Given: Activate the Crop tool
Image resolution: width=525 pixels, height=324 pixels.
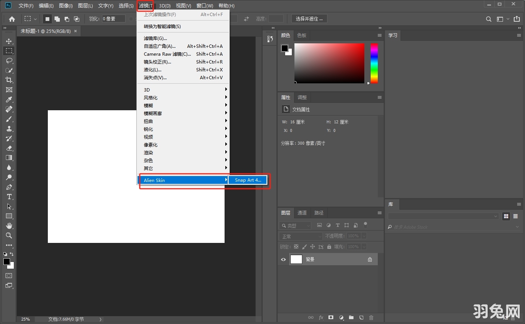Looking at the screenshot, I should pos(8,80).
